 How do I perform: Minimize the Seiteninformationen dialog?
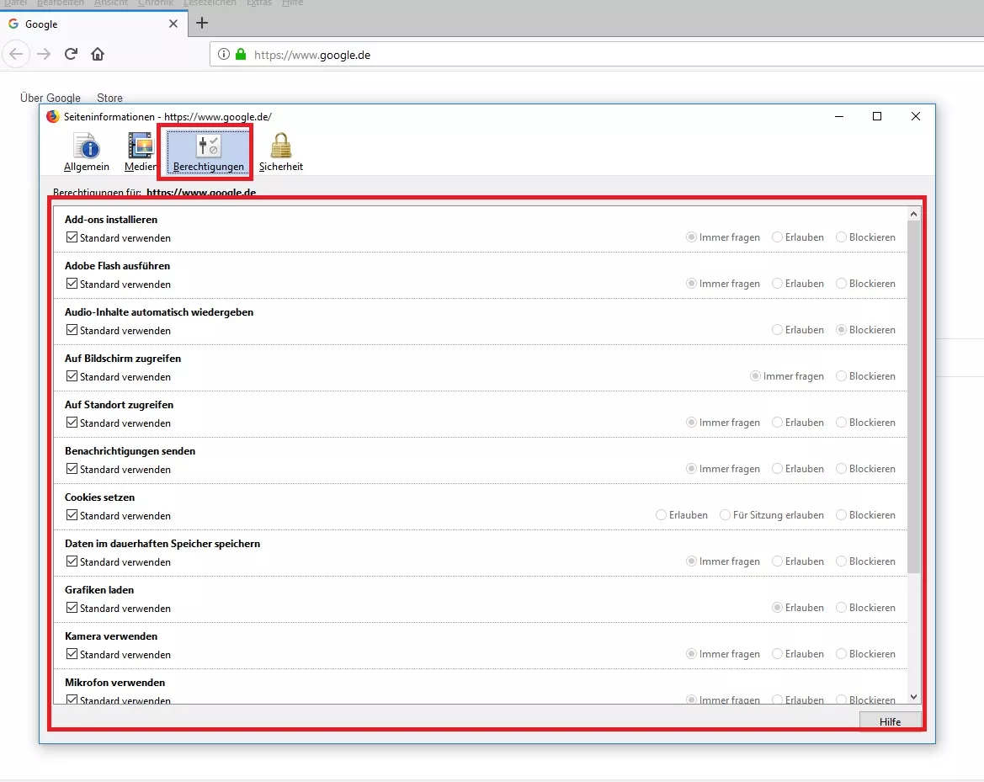tap(839, 116)
